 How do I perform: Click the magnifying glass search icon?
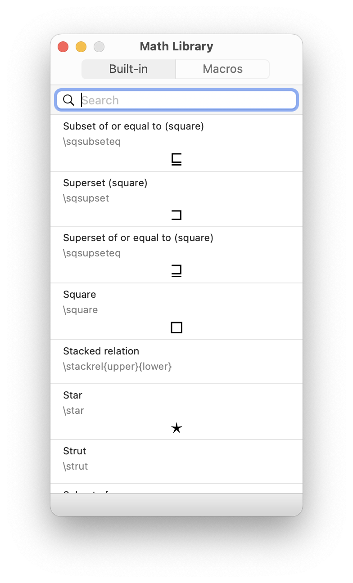coord(69,100)
